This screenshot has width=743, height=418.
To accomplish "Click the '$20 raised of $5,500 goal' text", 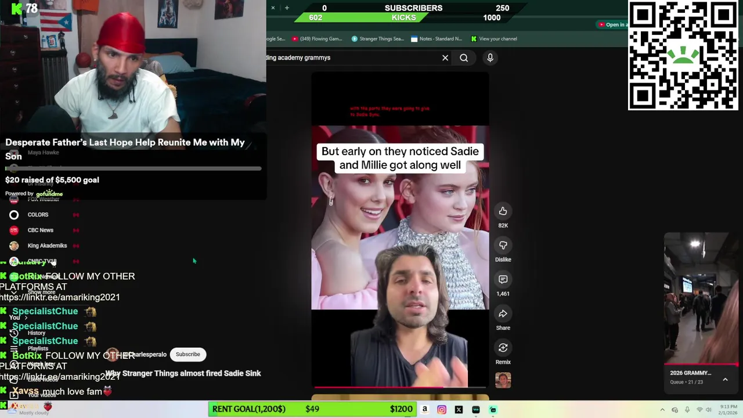I will 52,180.
